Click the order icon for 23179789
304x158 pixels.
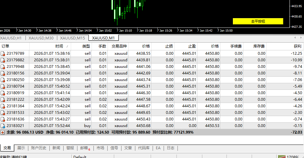[x=3, y=54]
